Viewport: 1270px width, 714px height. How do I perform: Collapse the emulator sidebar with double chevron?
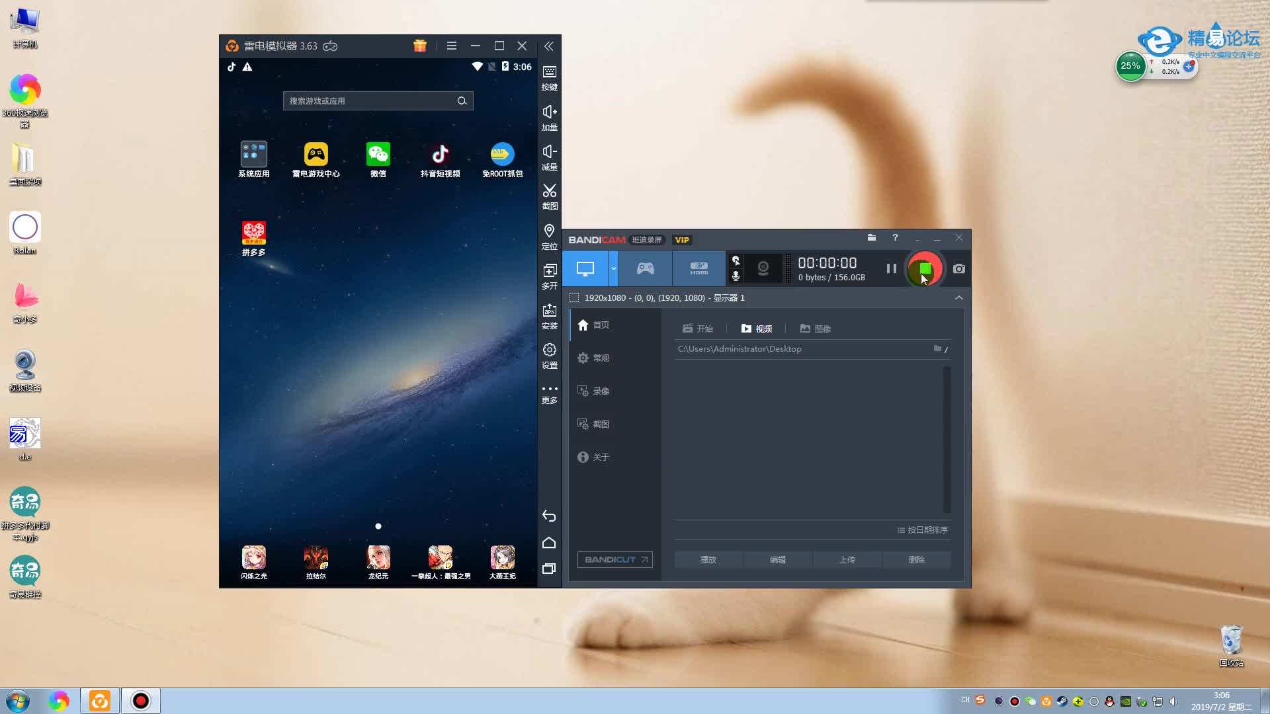pyautogui.click(x=549, y=46)
